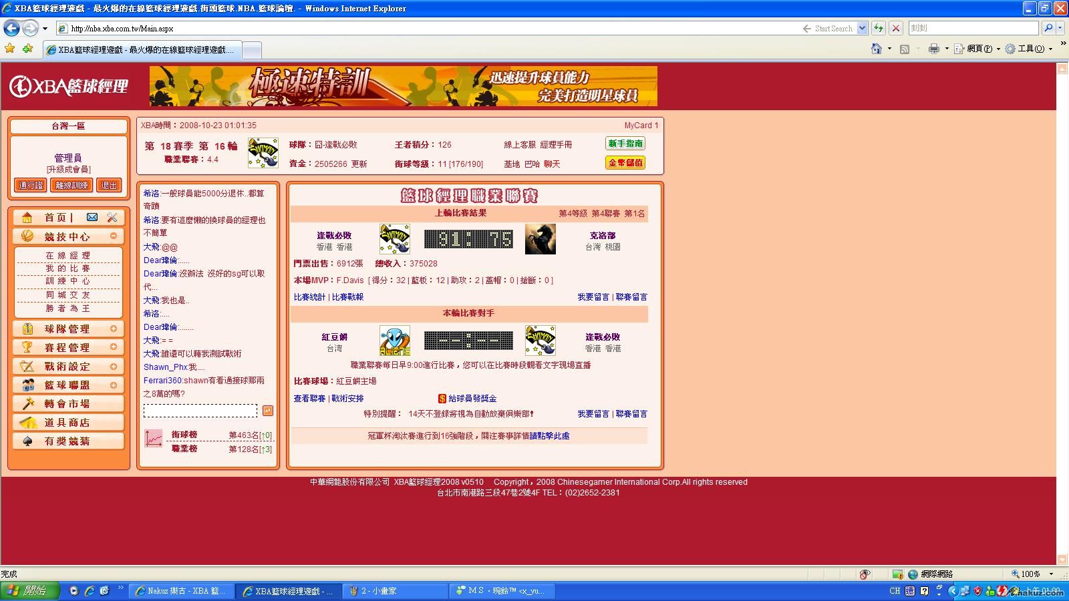
Task: Open 比賽戰報 link
Action: pyautogui.click(x=347, y=297)
